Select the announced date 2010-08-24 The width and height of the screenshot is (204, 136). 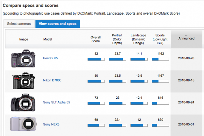click(186, 102)
